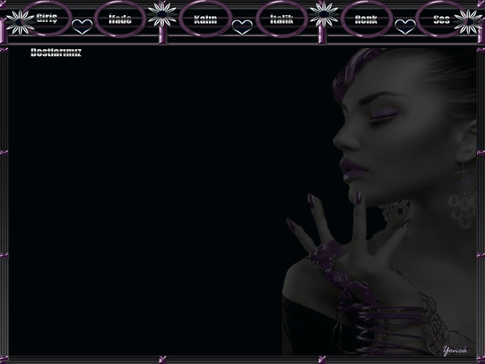Click the flower between İtalik and Renk
The image size is (485, 364).
(324, 13)
